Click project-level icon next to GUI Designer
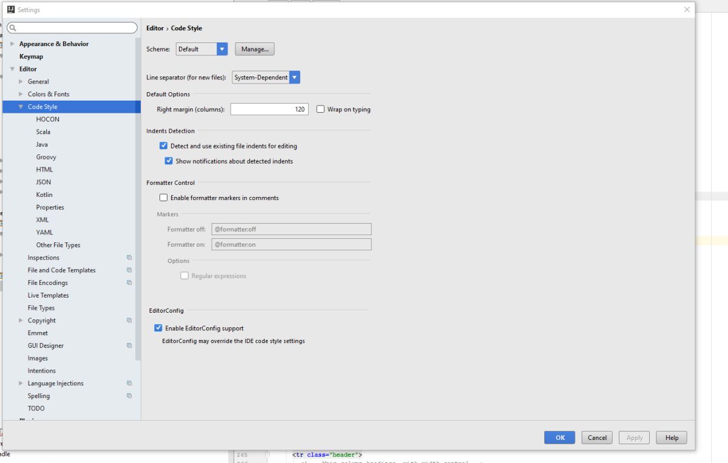This screenshot has width=728, height=463. (129, 345)
